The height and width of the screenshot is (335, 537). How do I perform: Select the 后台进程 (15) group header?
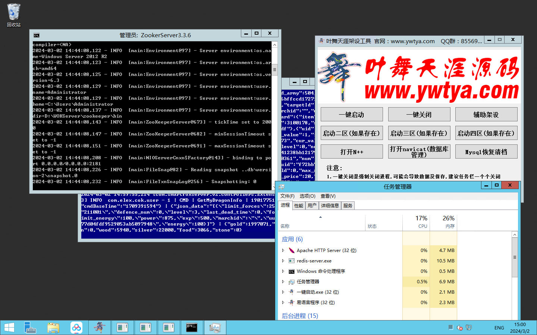[300, 316]
